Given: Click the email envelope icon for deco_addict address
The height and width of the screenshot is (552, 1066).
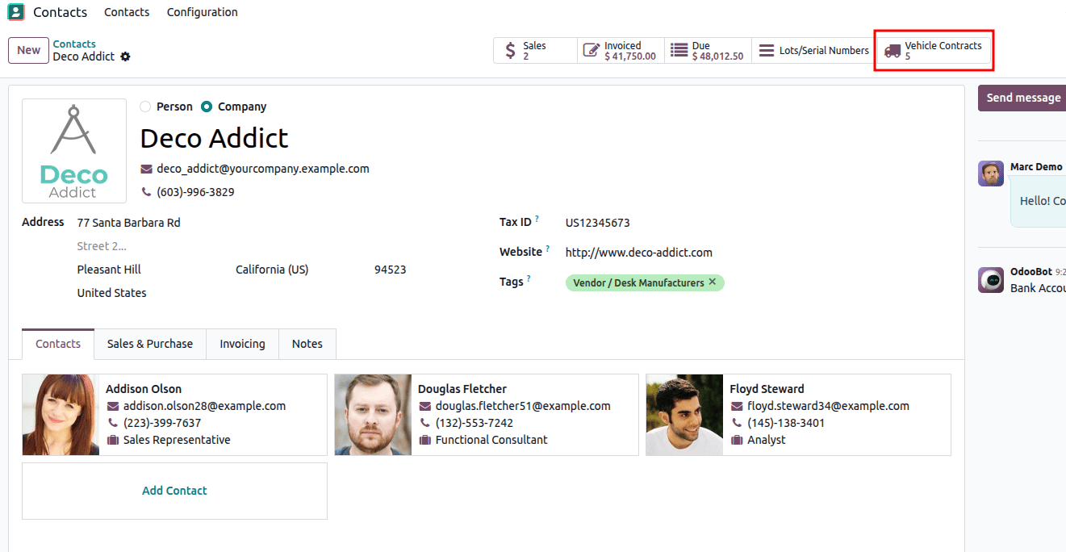Looking at the screenshot, I should pyautogui.click(x=146, y=169).
